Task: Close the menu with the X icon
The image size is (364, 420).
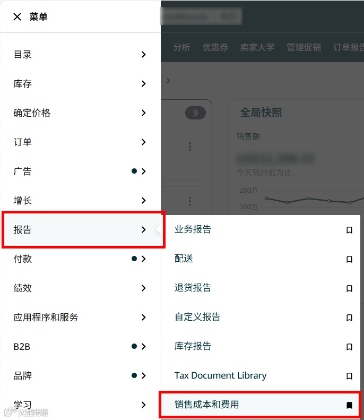Action: 17,17
